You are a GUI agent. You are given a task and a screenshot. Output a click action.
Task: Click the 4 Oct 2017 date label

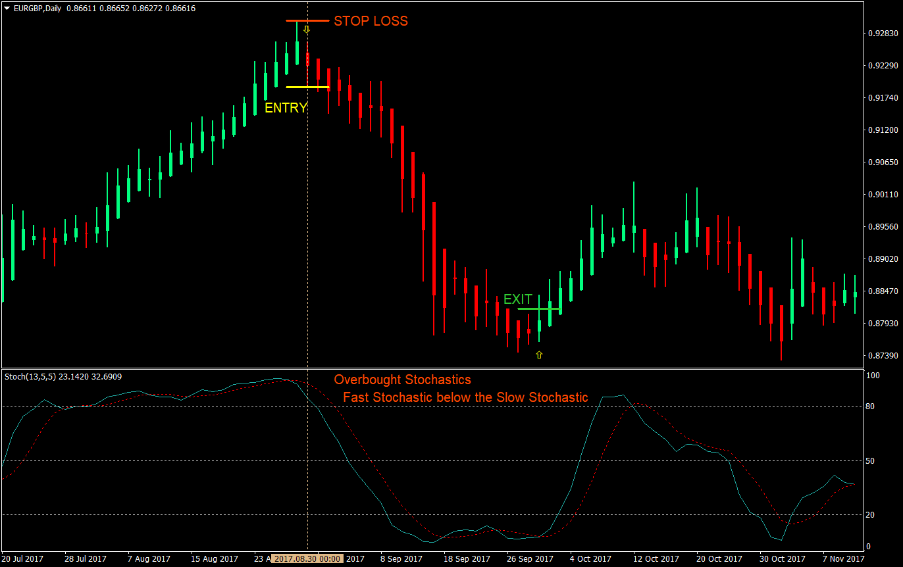pos(590,558)
